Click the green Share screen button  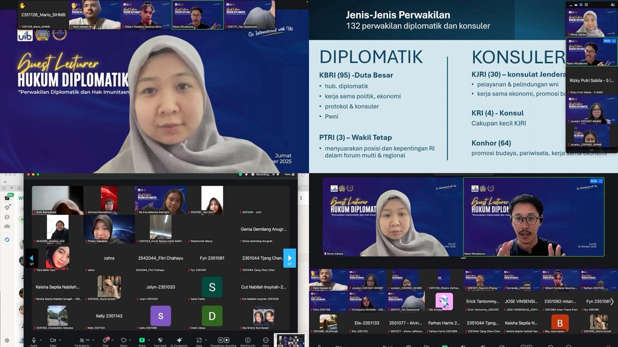pos(142,340)
